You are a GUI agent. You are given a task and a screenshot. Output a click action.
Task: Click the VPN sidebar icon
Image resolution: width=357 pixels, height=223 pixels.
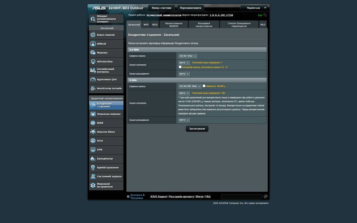pos(93,150)
